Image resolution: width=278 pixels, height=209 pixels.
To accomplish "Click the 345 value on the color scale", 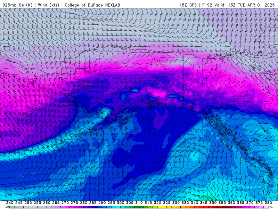I will 204,203.
